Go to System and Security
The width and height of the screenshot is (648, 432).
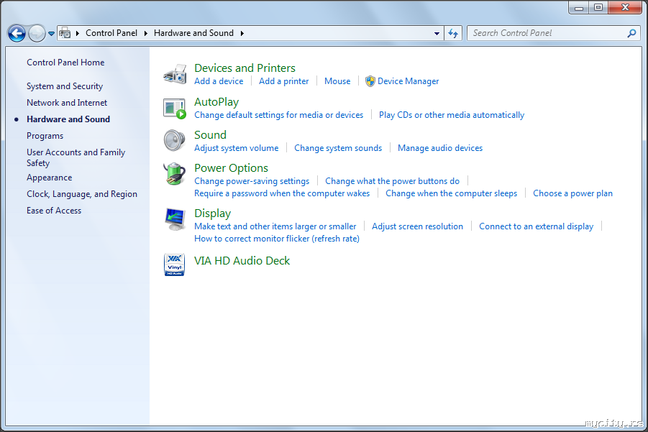[65, 86]
